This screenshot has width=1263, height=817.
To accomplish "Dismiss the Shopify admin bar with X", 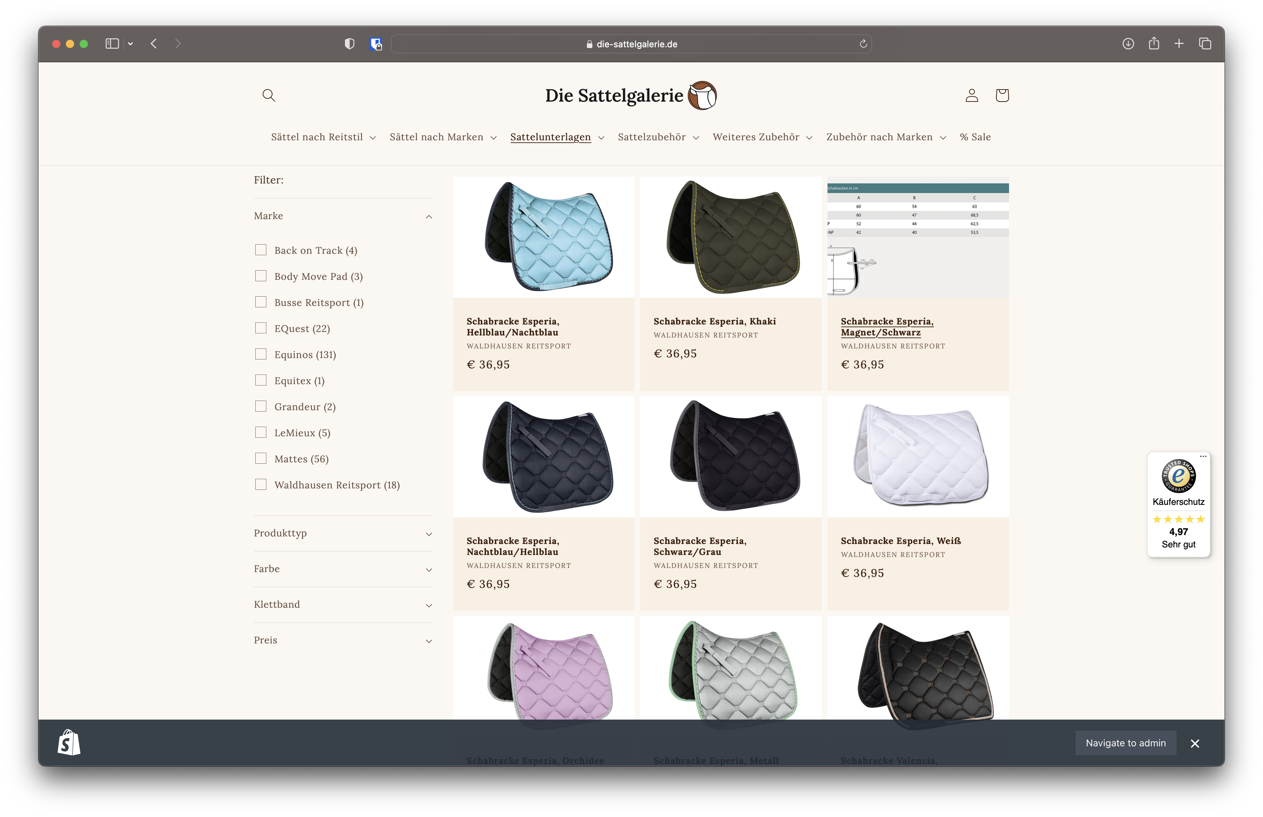I will [1195, 743].
